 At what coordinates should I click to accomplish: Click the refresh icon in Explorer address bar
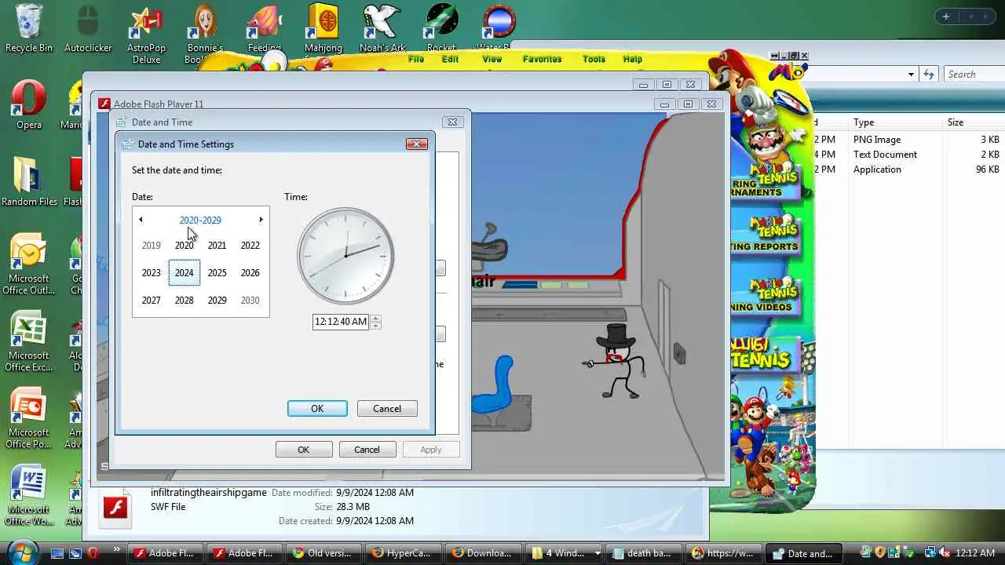930,74
